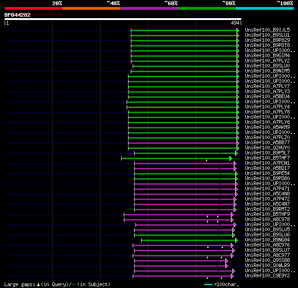The width and height of the screenshot is (298, 288).
Task: Click UniRef100_B9PD80 label
Action: point(267,179)
